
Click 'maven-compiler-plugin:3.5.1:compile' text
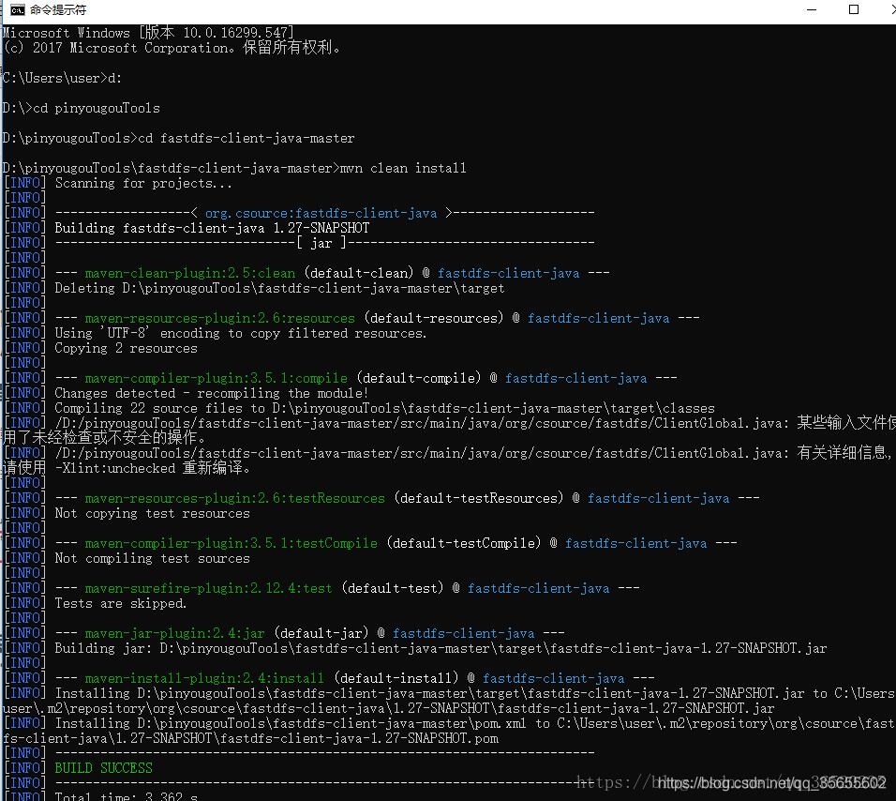(x=216, y=378)
